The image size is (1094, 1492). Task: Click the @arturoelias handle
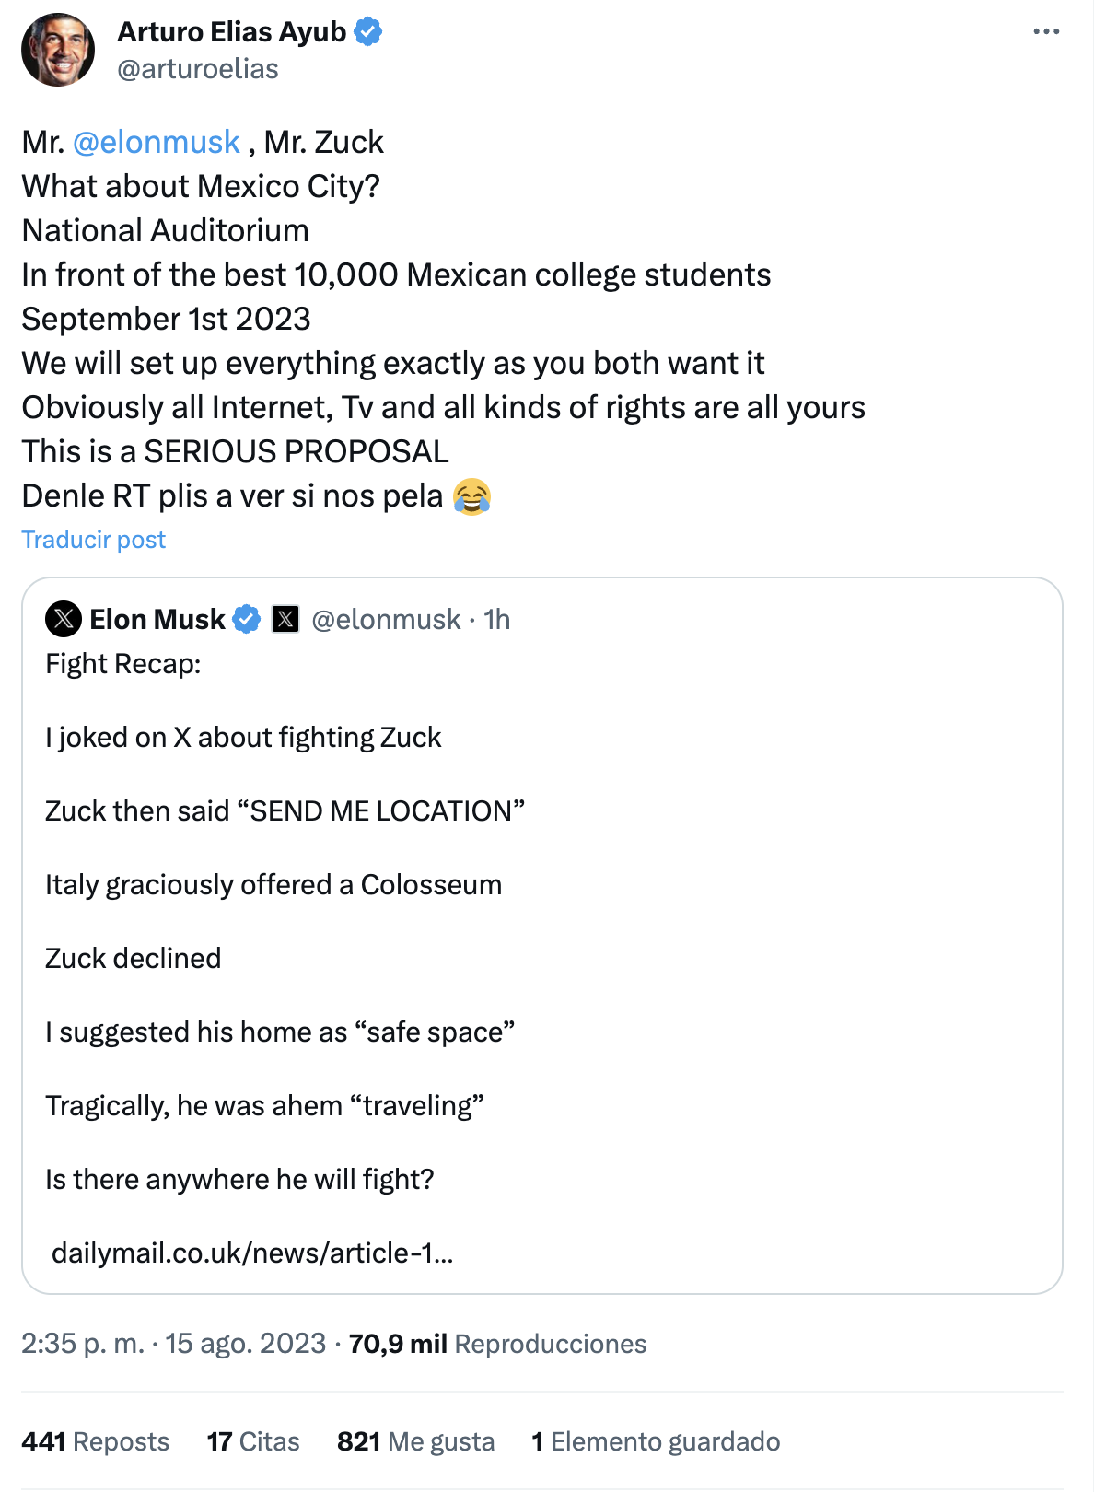198,69
